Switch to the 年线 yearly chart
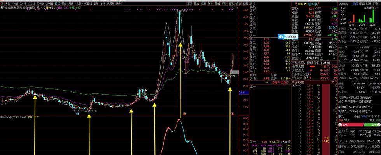 [x=103, y=3]
